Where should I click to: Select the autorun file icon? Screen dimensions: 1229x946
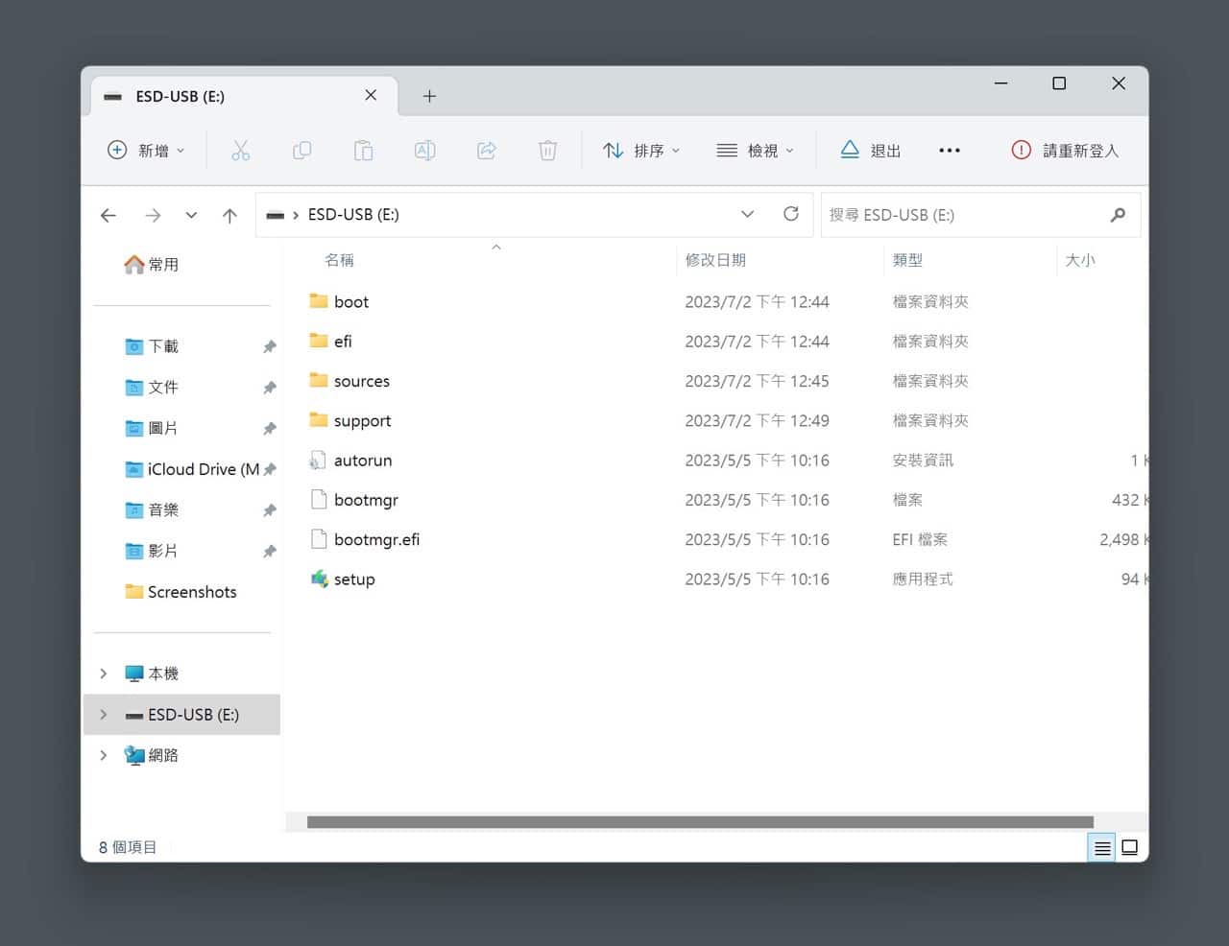coord(318,461)
